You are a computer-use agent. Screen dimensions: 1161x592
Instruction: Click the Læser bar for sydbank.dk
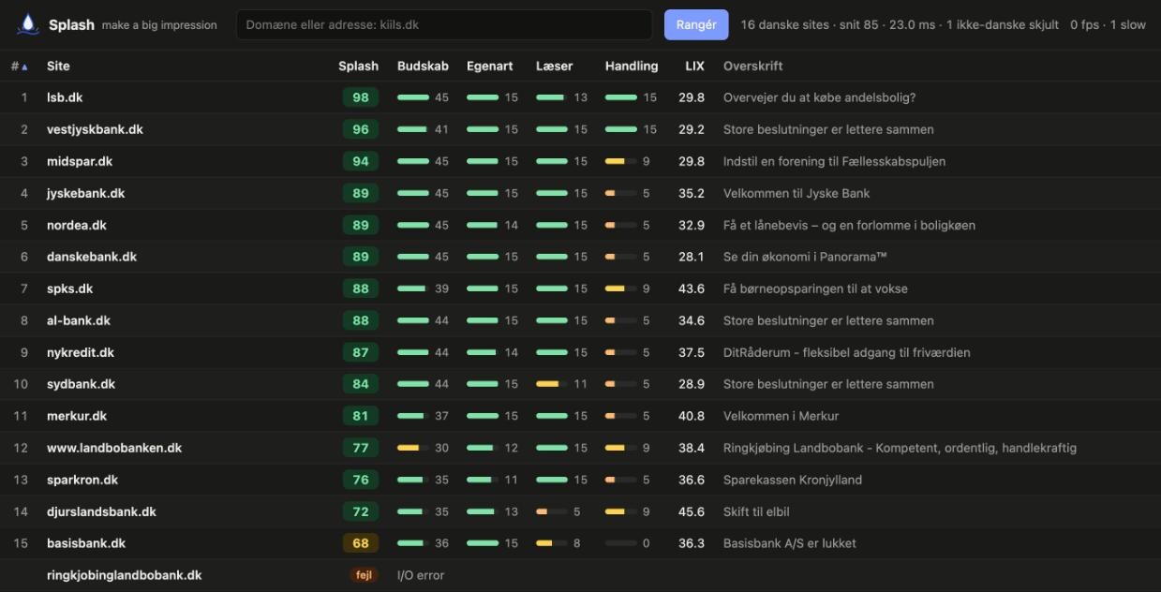[x=552, y=384]
